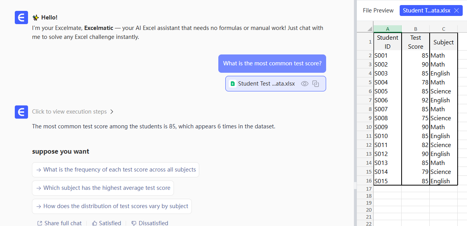Image resolution: width=467 pixels, height=226 pixels.
Task: Choose suggestion about frequency of each test score
Action: coord(116,170)
